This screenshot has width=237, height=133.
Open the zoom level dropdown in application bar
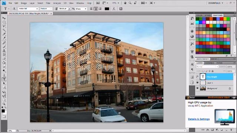click(118, 3)
